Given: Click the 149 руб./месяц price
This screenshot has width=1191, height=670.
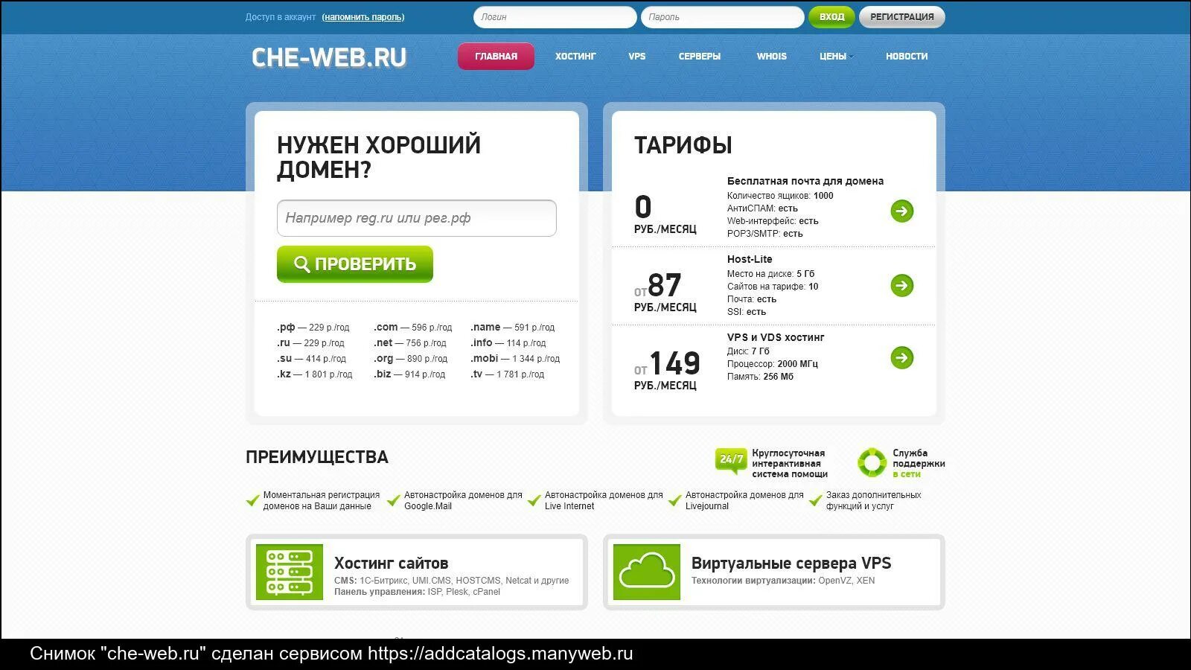Looking at the screenshot, I should [667, 370].
